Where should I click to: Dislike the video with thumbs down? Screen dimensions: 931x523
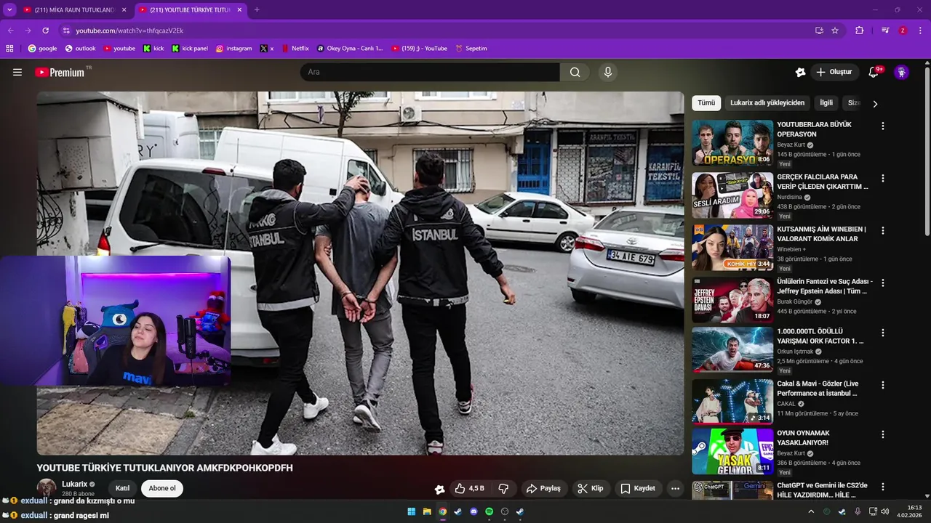(503, 488)
